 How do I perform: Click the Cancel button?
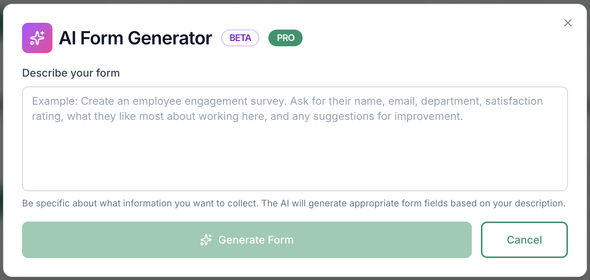click(524, 240)
